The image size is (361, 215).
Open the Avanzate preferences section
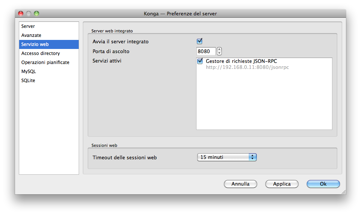tap(31, 35)
